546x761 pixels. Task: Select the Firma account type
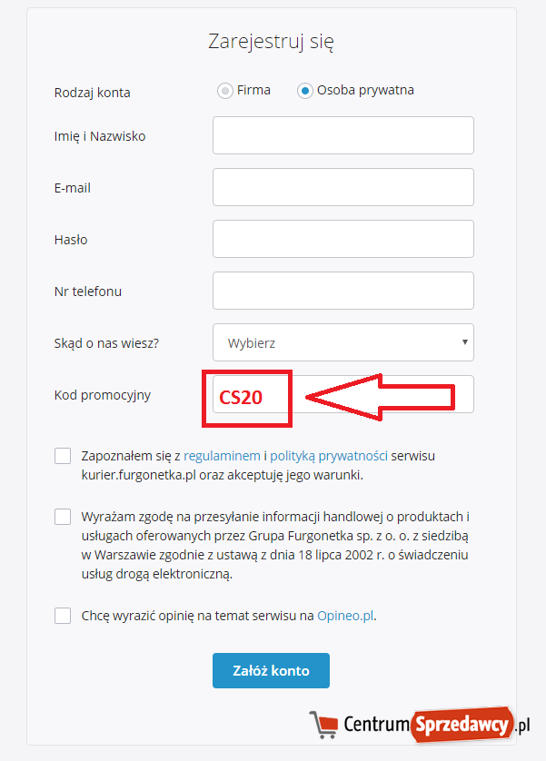pos(224,91)
